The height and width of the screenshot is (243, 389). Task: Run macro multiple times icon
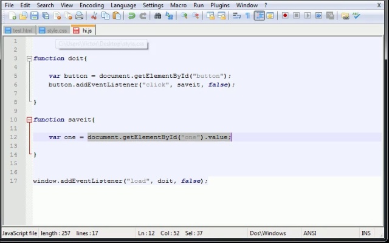(318, 16)
